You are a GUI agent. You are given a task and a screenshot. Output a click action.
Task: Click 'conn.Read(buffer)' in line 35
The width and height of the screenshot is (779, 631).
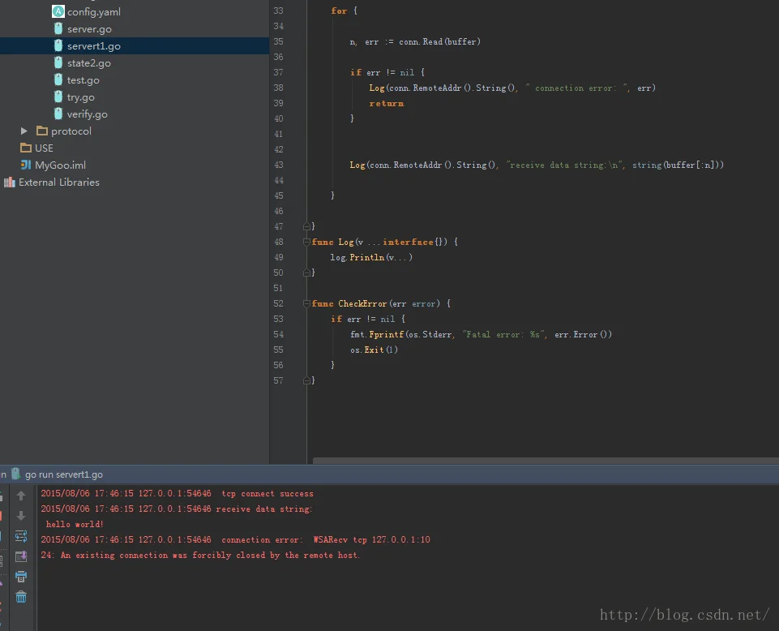coord(439,41)
